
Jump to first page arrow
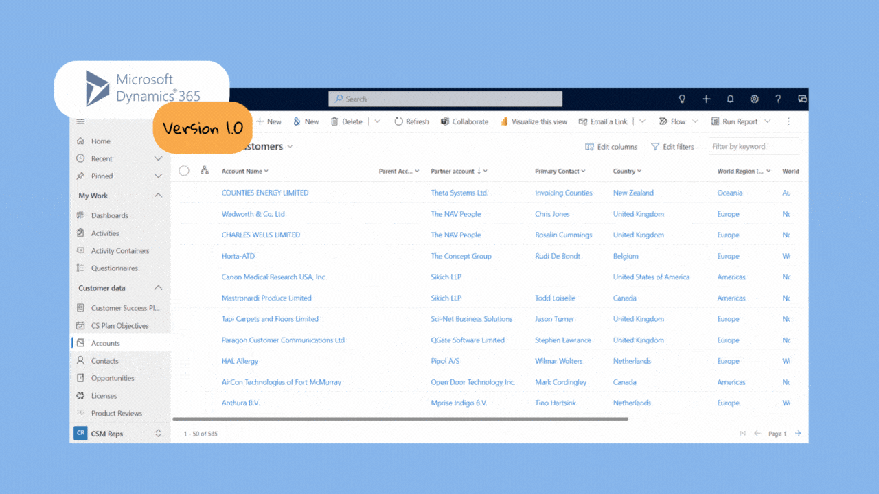pos(742,434)
